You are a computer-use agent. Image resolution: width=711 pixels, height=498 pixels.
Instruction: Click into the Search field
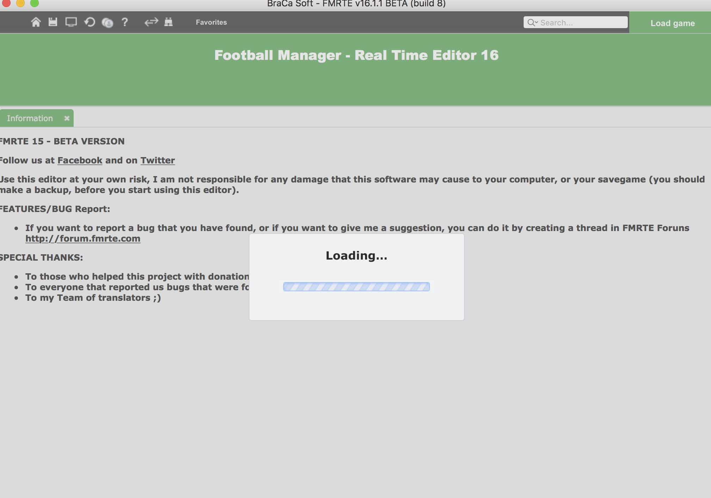(x=576, y=22)
